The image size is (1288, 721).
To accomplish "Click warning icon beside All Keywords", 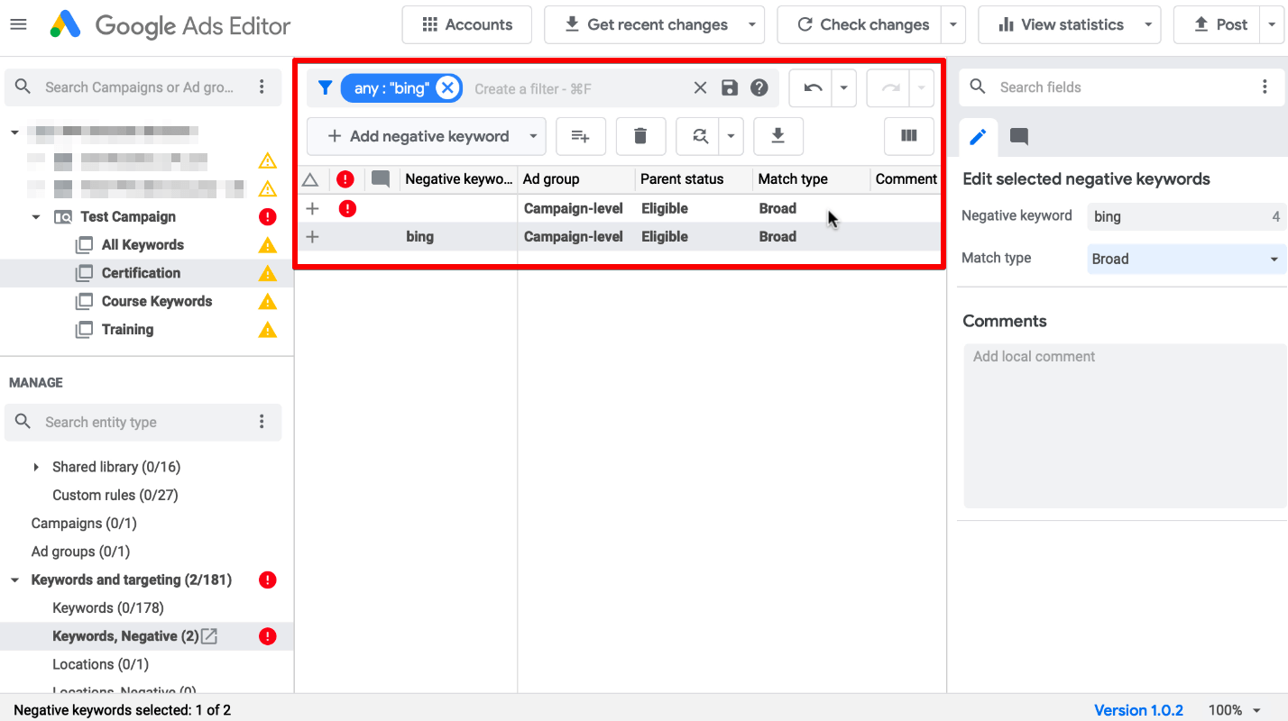I will (x=267, y=245).
